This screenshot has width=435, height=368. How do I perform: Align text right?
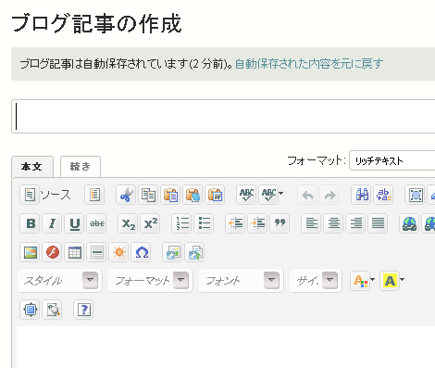pyautogui.click(x=355, y=223)
